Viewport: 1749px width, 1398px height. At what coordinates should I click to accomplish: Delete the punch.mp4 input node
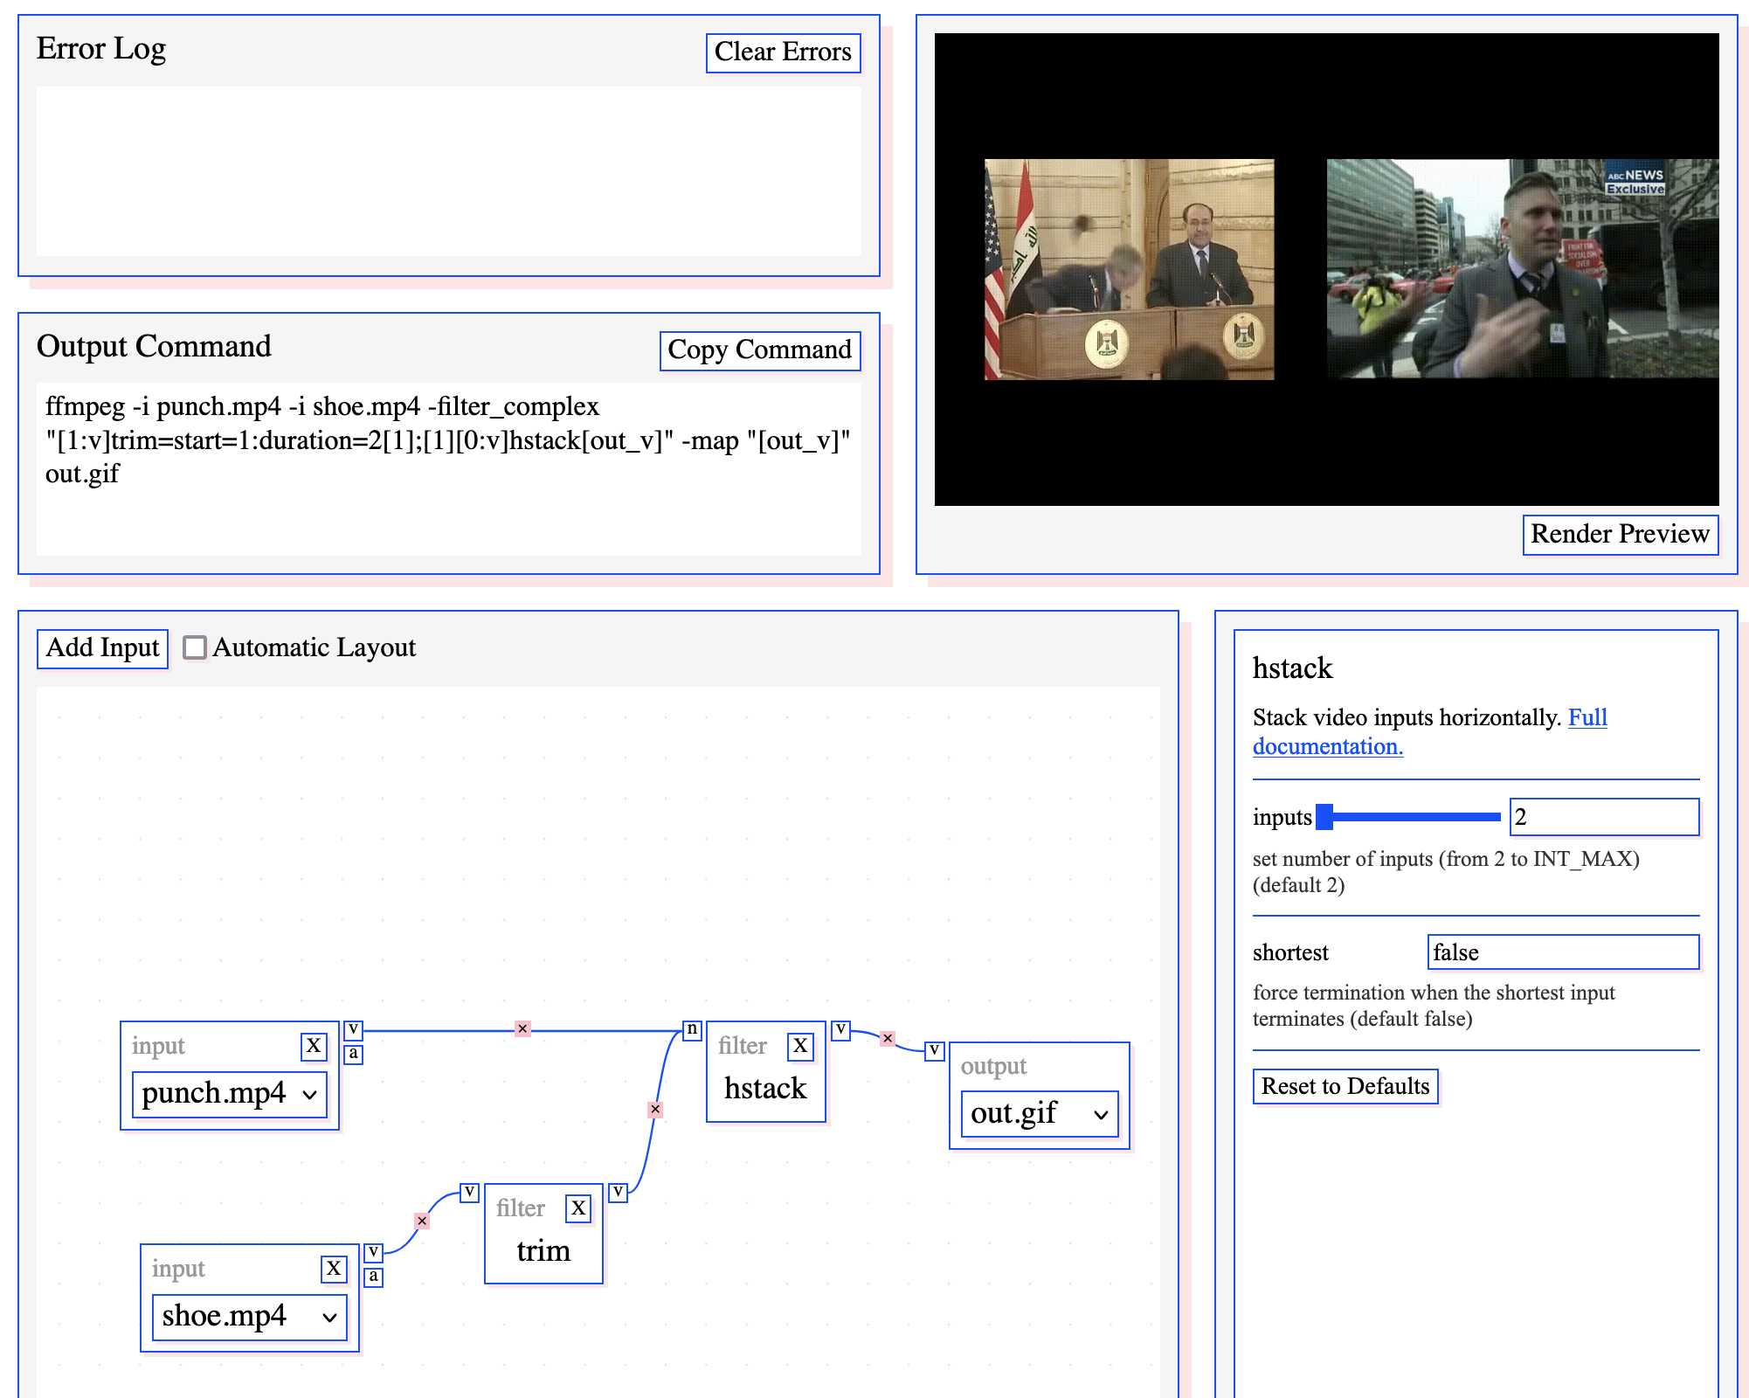coord(313,1046)
